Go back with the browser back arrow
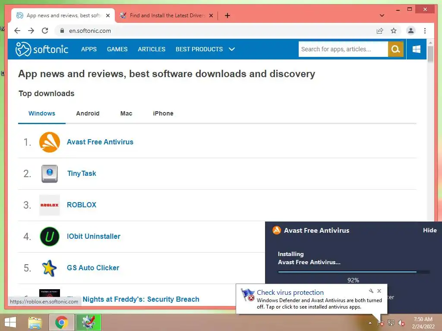 pos(17,31)
